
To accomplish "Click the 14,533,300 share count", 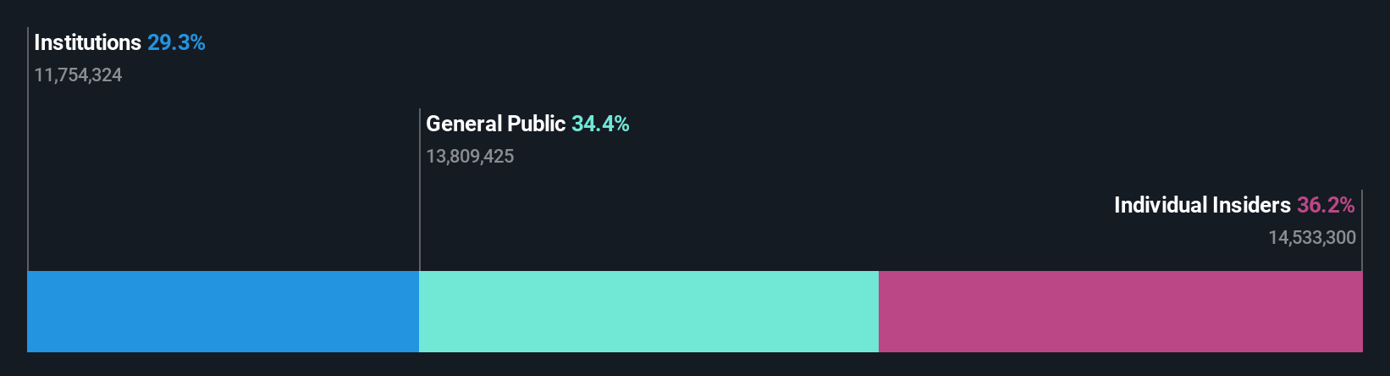I will [1312, 238].
